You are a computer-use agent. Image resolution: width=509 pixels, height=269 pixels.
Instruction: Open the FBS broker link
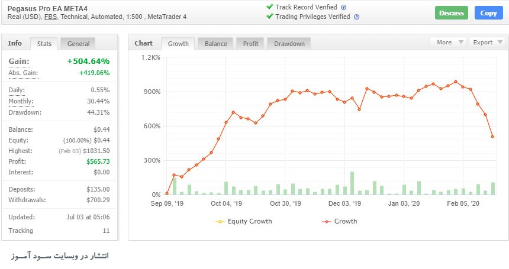pyautogui.click(x=50, y=17)
